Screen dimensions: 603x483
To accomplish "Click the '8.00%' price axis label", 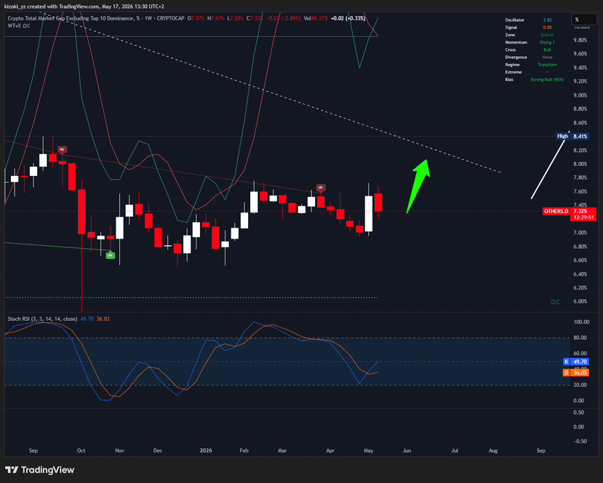I will click(580, 164).
